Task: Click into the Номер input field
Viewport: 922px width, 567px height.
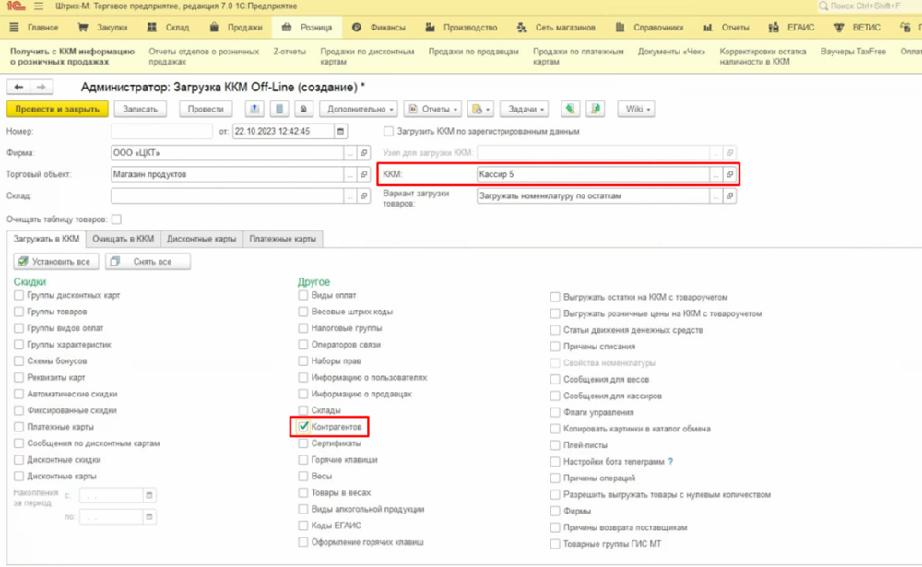Action: click(x=162, y=132)
